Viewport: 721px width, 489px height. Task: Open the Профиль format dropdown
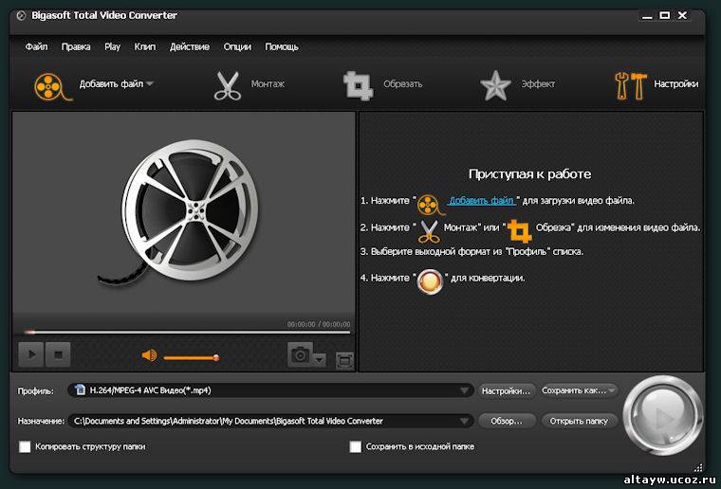coord(465,390)
